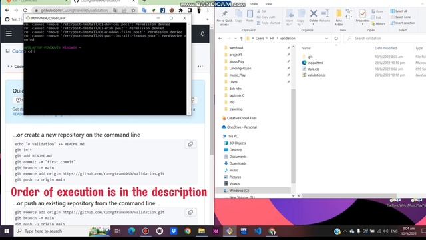This screenshot has width=426, height=240.
Task: Go back in File Explorer
Action: (x=220, y=39)
